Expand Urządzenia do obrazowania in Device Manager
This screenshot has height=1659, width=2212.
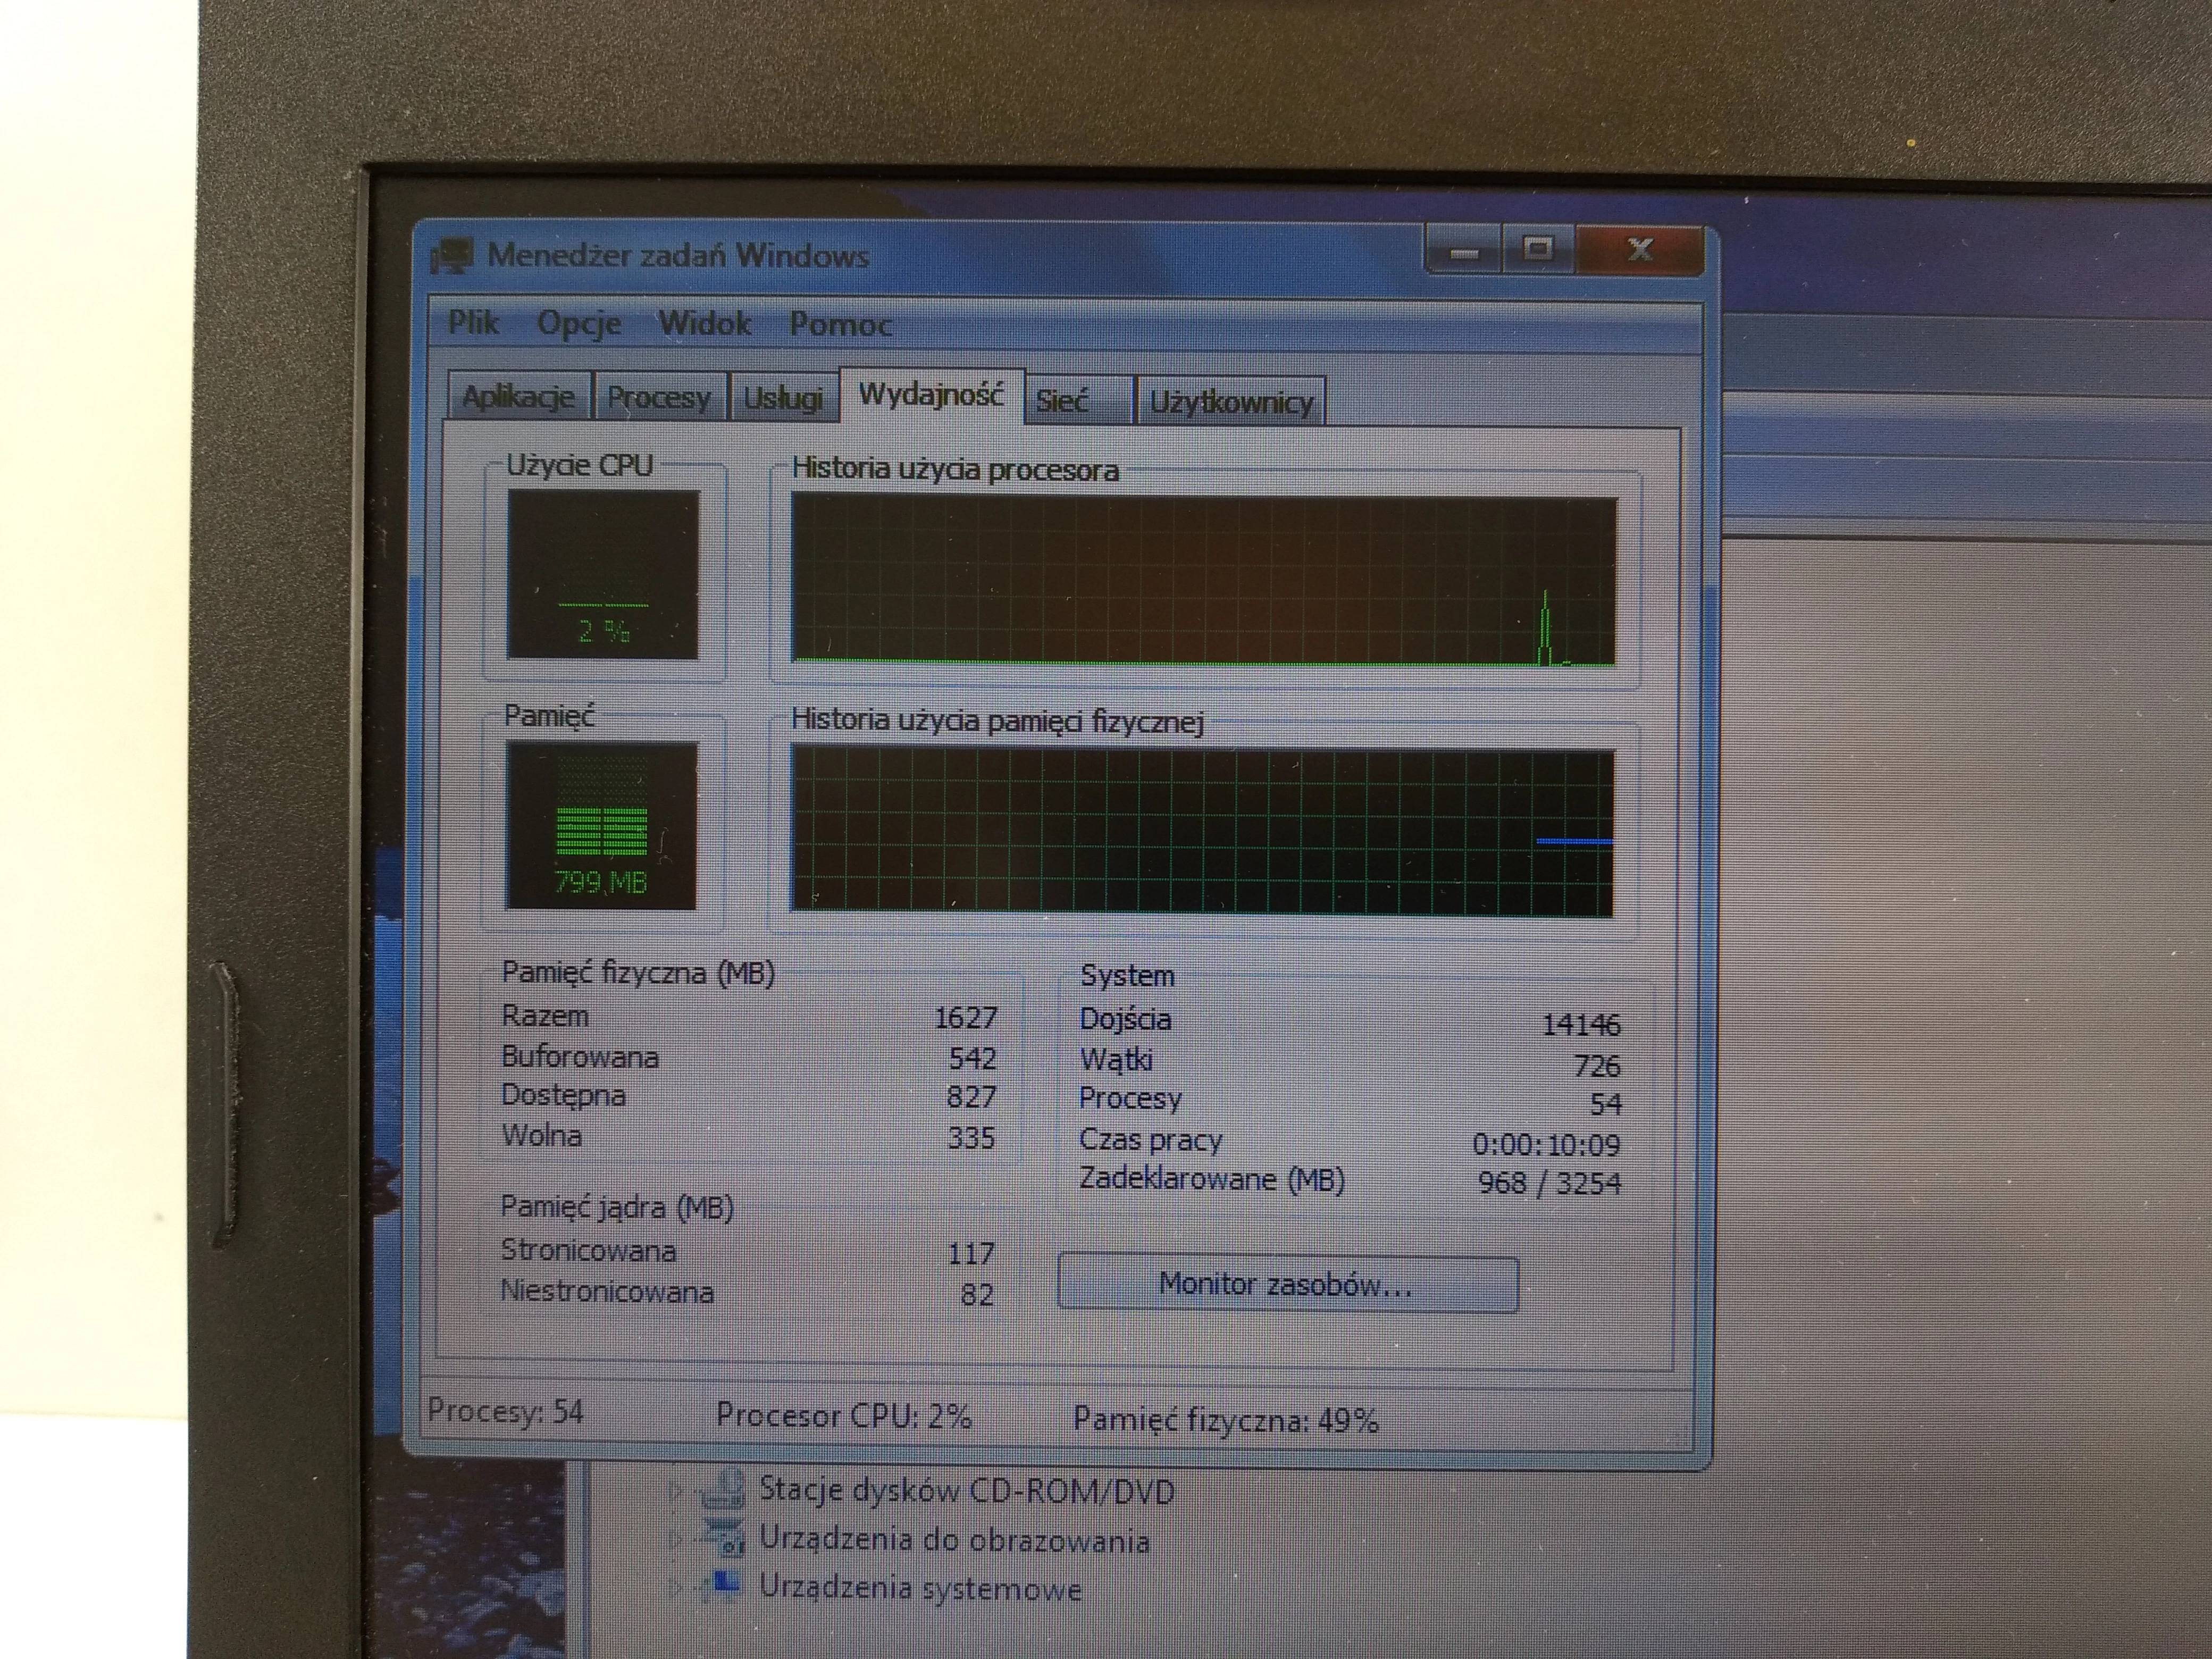(x=677, y=1538)
